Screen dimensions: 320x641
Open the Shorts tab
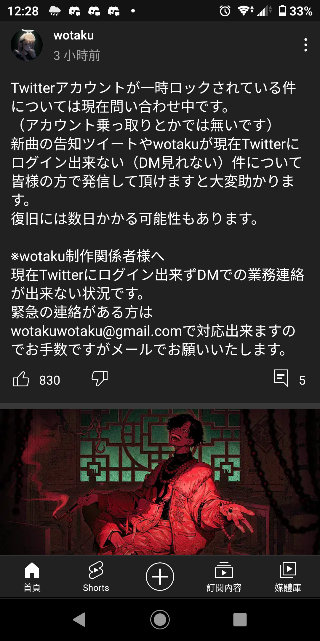click(96, 577)
